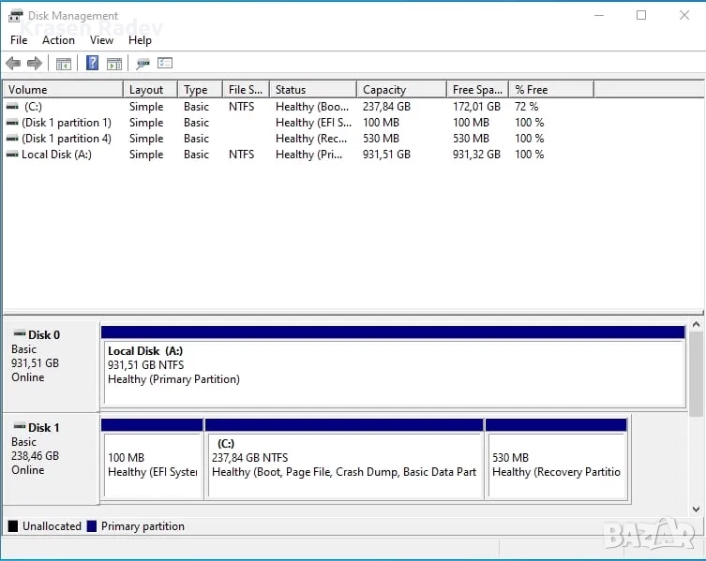Click the Refresh disk toolbar icon
This screenshot has width=706, height=561.
point(143,64)
